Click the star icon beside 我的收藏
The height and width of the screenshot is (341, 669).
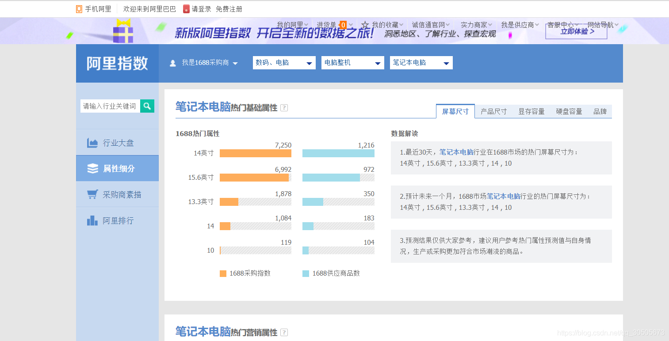[x=365, y=25]
